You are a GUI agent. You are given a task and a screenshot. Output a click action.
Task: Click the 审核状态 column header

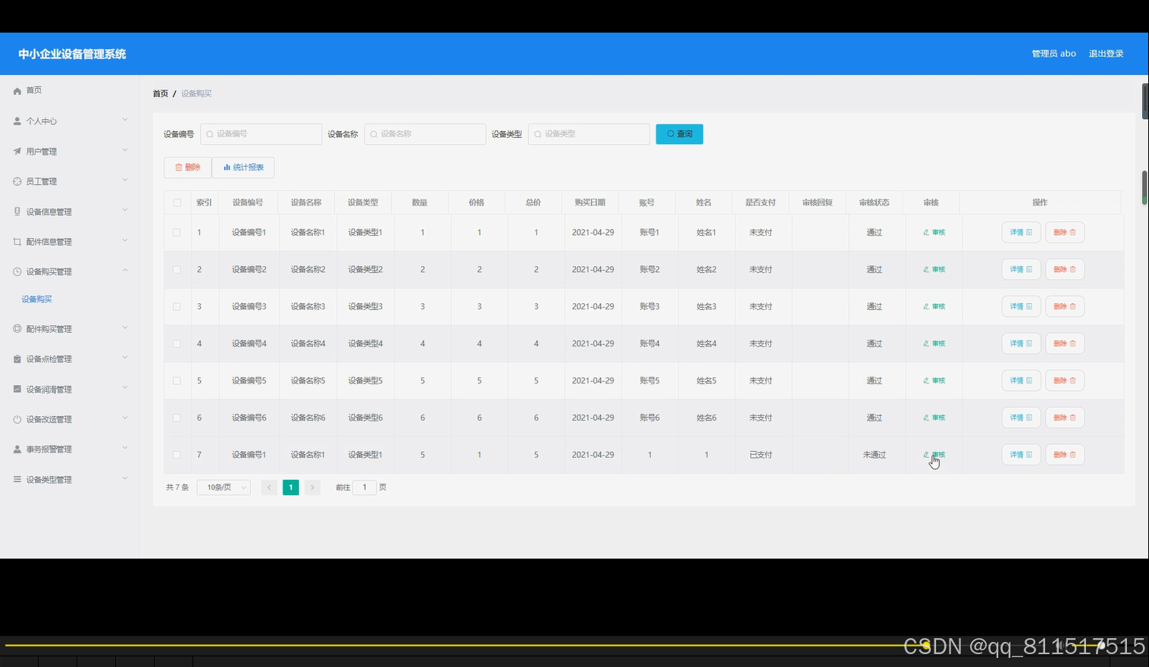tap(874, 203)
